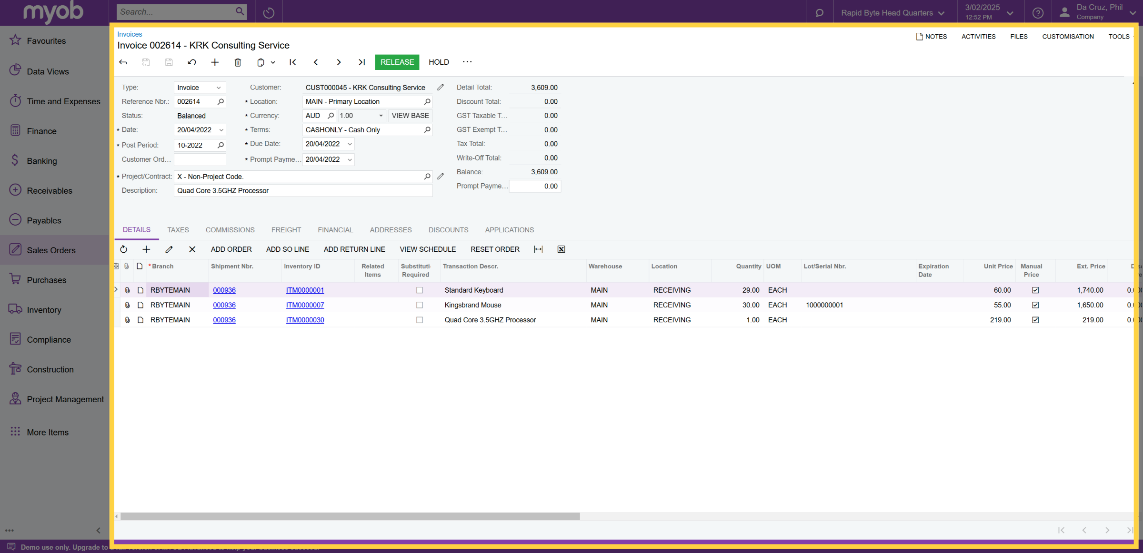
Task: Open the help question mark icon
Action: (x=1038, y=13)
